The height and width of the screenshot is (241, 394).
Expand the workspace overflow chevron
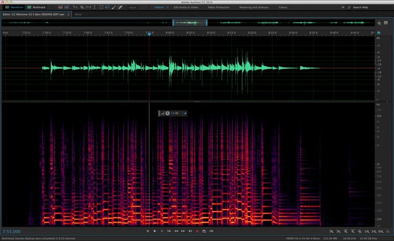click(x=342, y=7)
